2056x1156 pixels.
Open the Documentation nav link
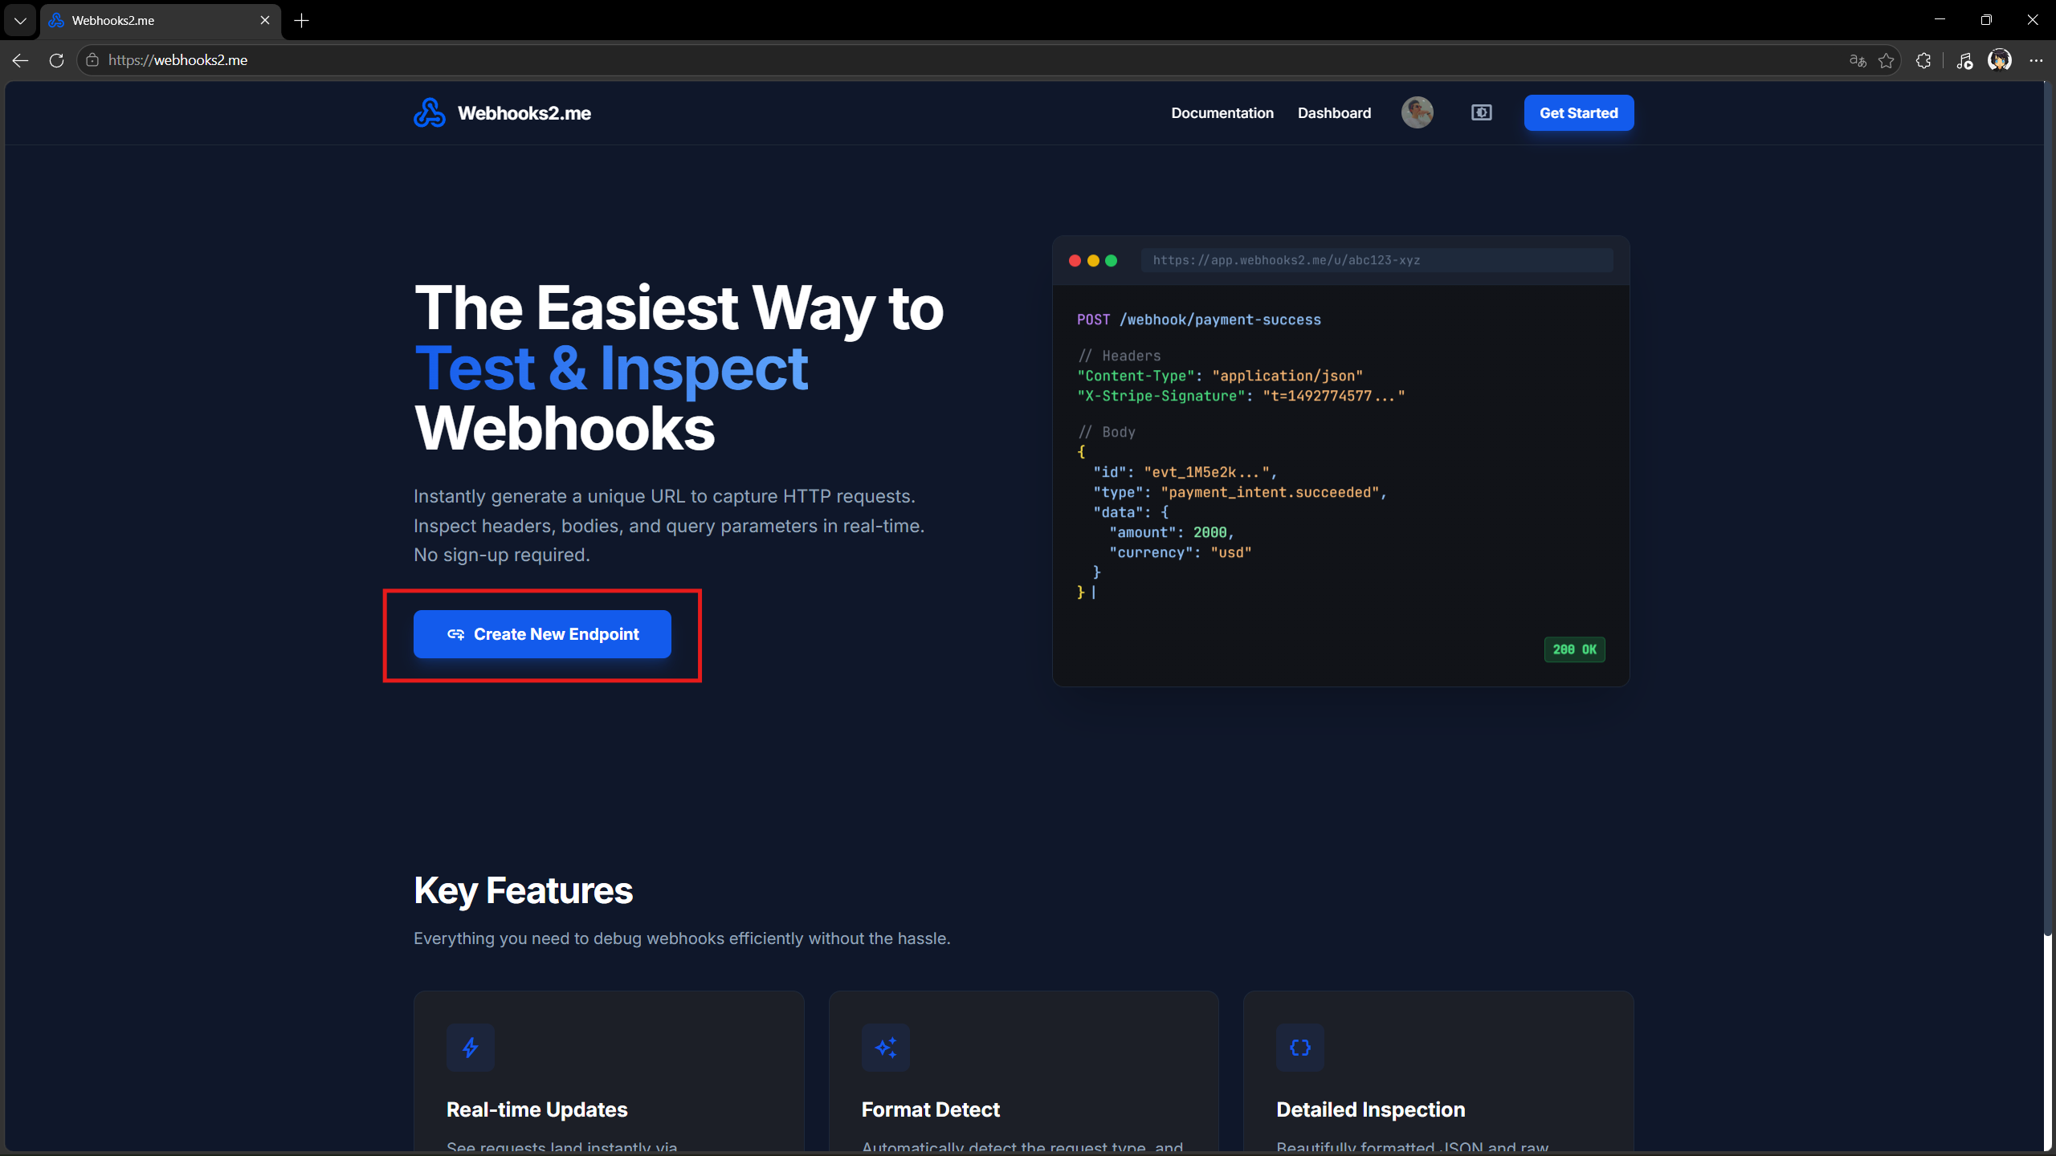(1222, 113)
